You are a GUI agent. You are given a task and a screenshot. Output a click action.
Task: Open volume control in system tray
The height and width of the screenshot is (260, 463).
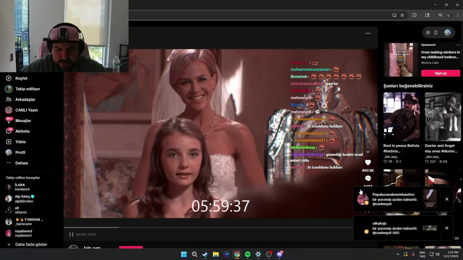[x=437, y=254]
